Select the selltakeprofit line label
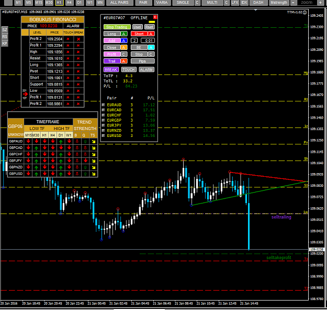 tap(279, 258)
